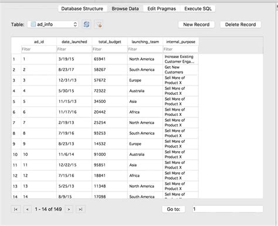Sort by internal_purpose column header

(181, 42)
